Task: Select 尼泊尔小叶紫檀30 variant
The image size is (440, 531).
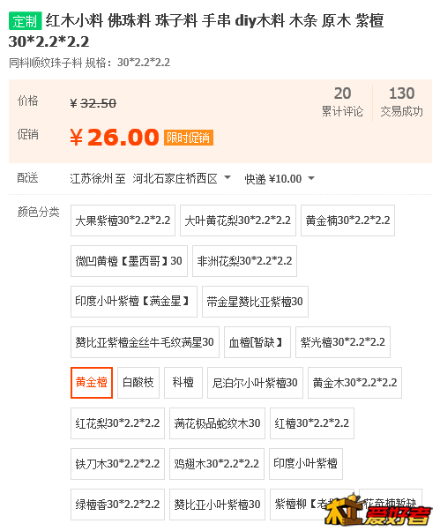Action: (255, 383)
